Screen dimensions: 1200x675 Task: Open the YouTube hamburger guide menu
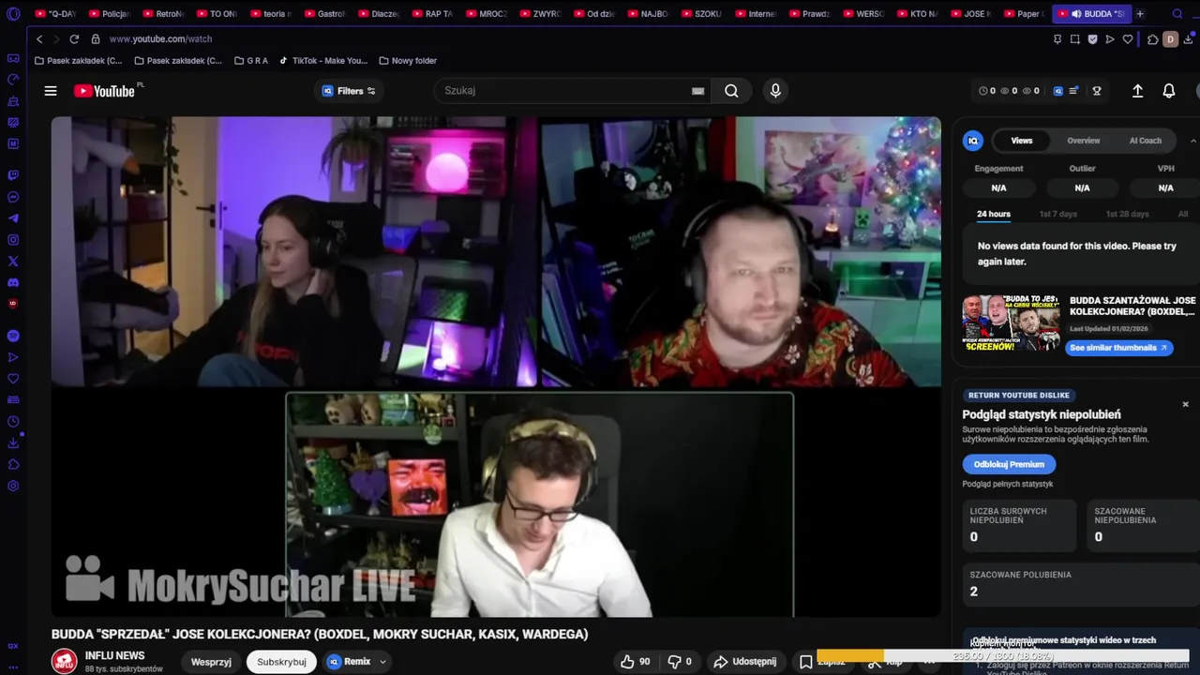[51, 91]
